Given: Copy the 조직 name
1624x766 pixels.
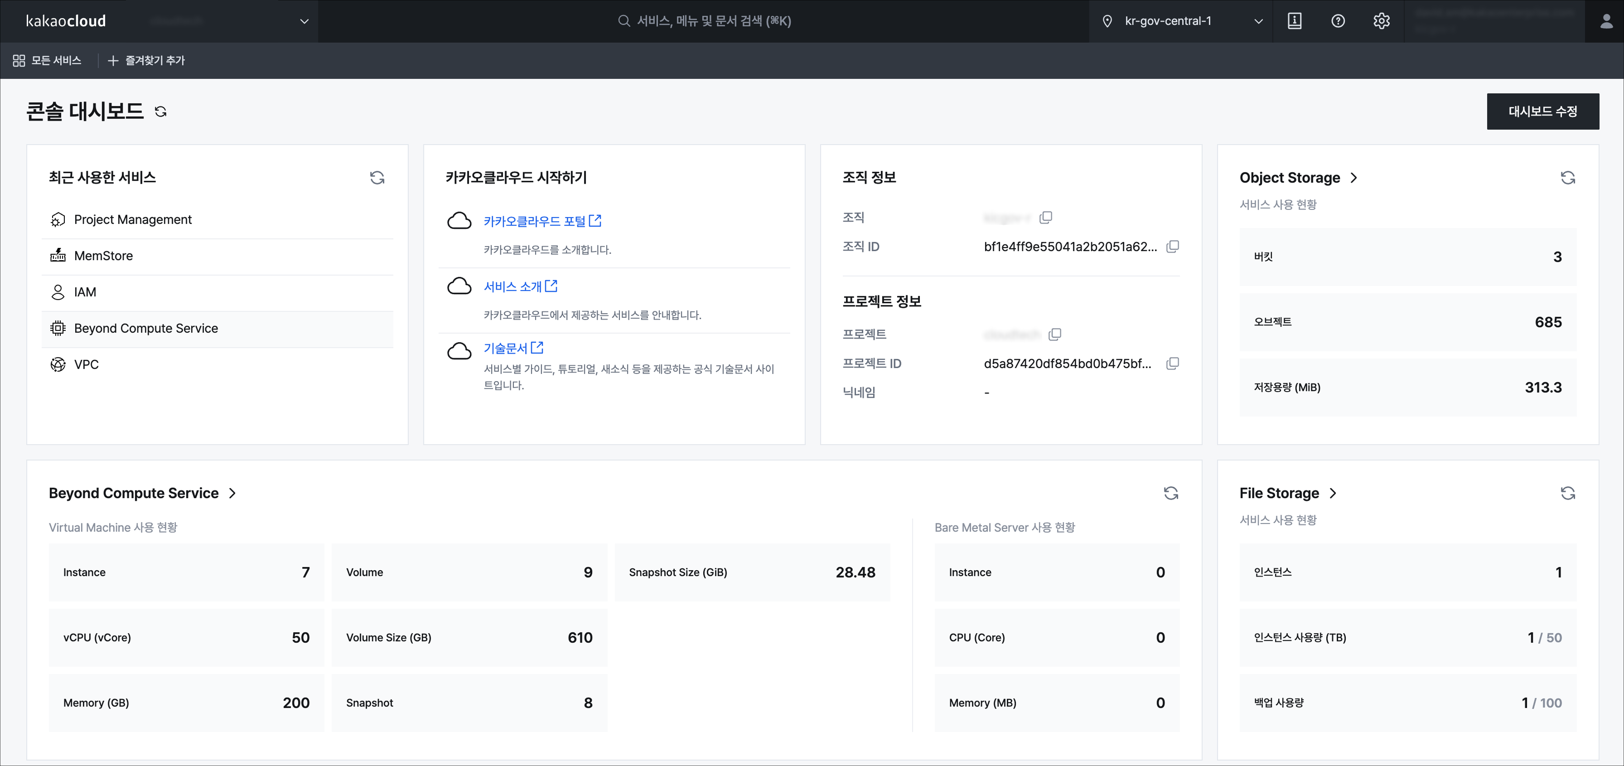Looking at the screenshot, I should (1046, 218).
